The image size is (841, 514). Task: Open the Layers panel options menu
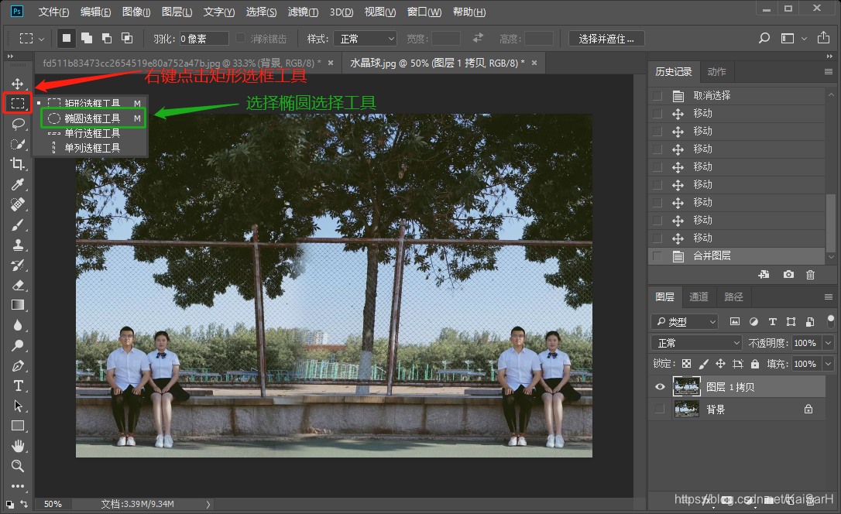coord(828,297)
